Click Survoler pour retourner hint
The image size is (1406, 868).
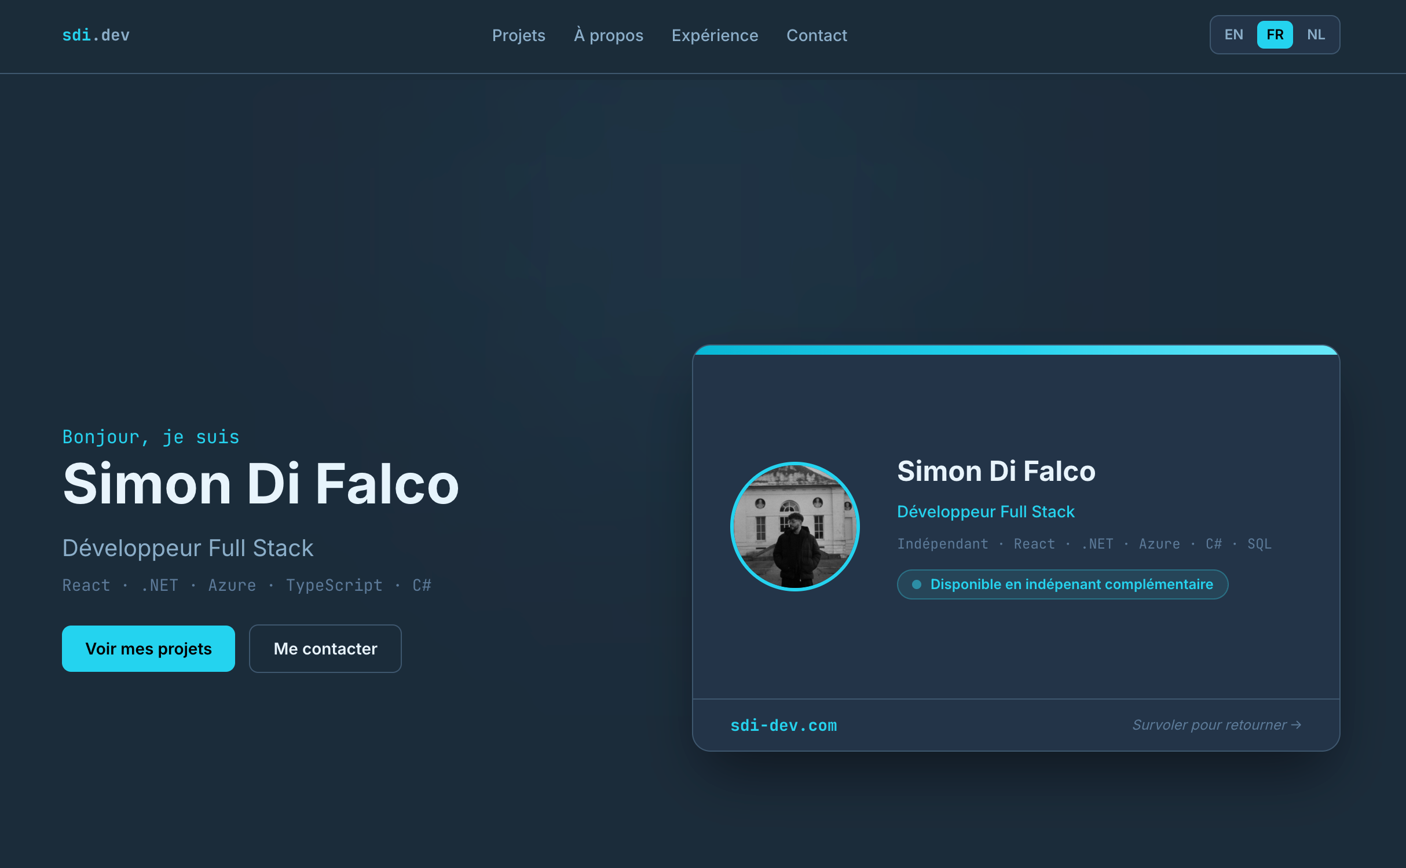coord(1217,724)
